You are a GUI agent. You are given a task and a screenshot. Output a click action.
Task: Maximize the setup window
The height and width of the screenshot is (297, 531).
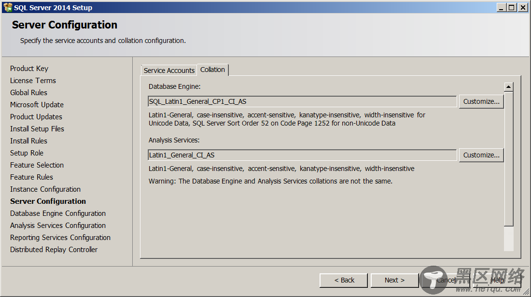click(512, 7)
